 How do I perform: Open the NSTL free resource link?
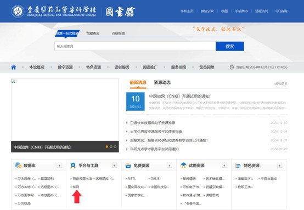(132, 179)
